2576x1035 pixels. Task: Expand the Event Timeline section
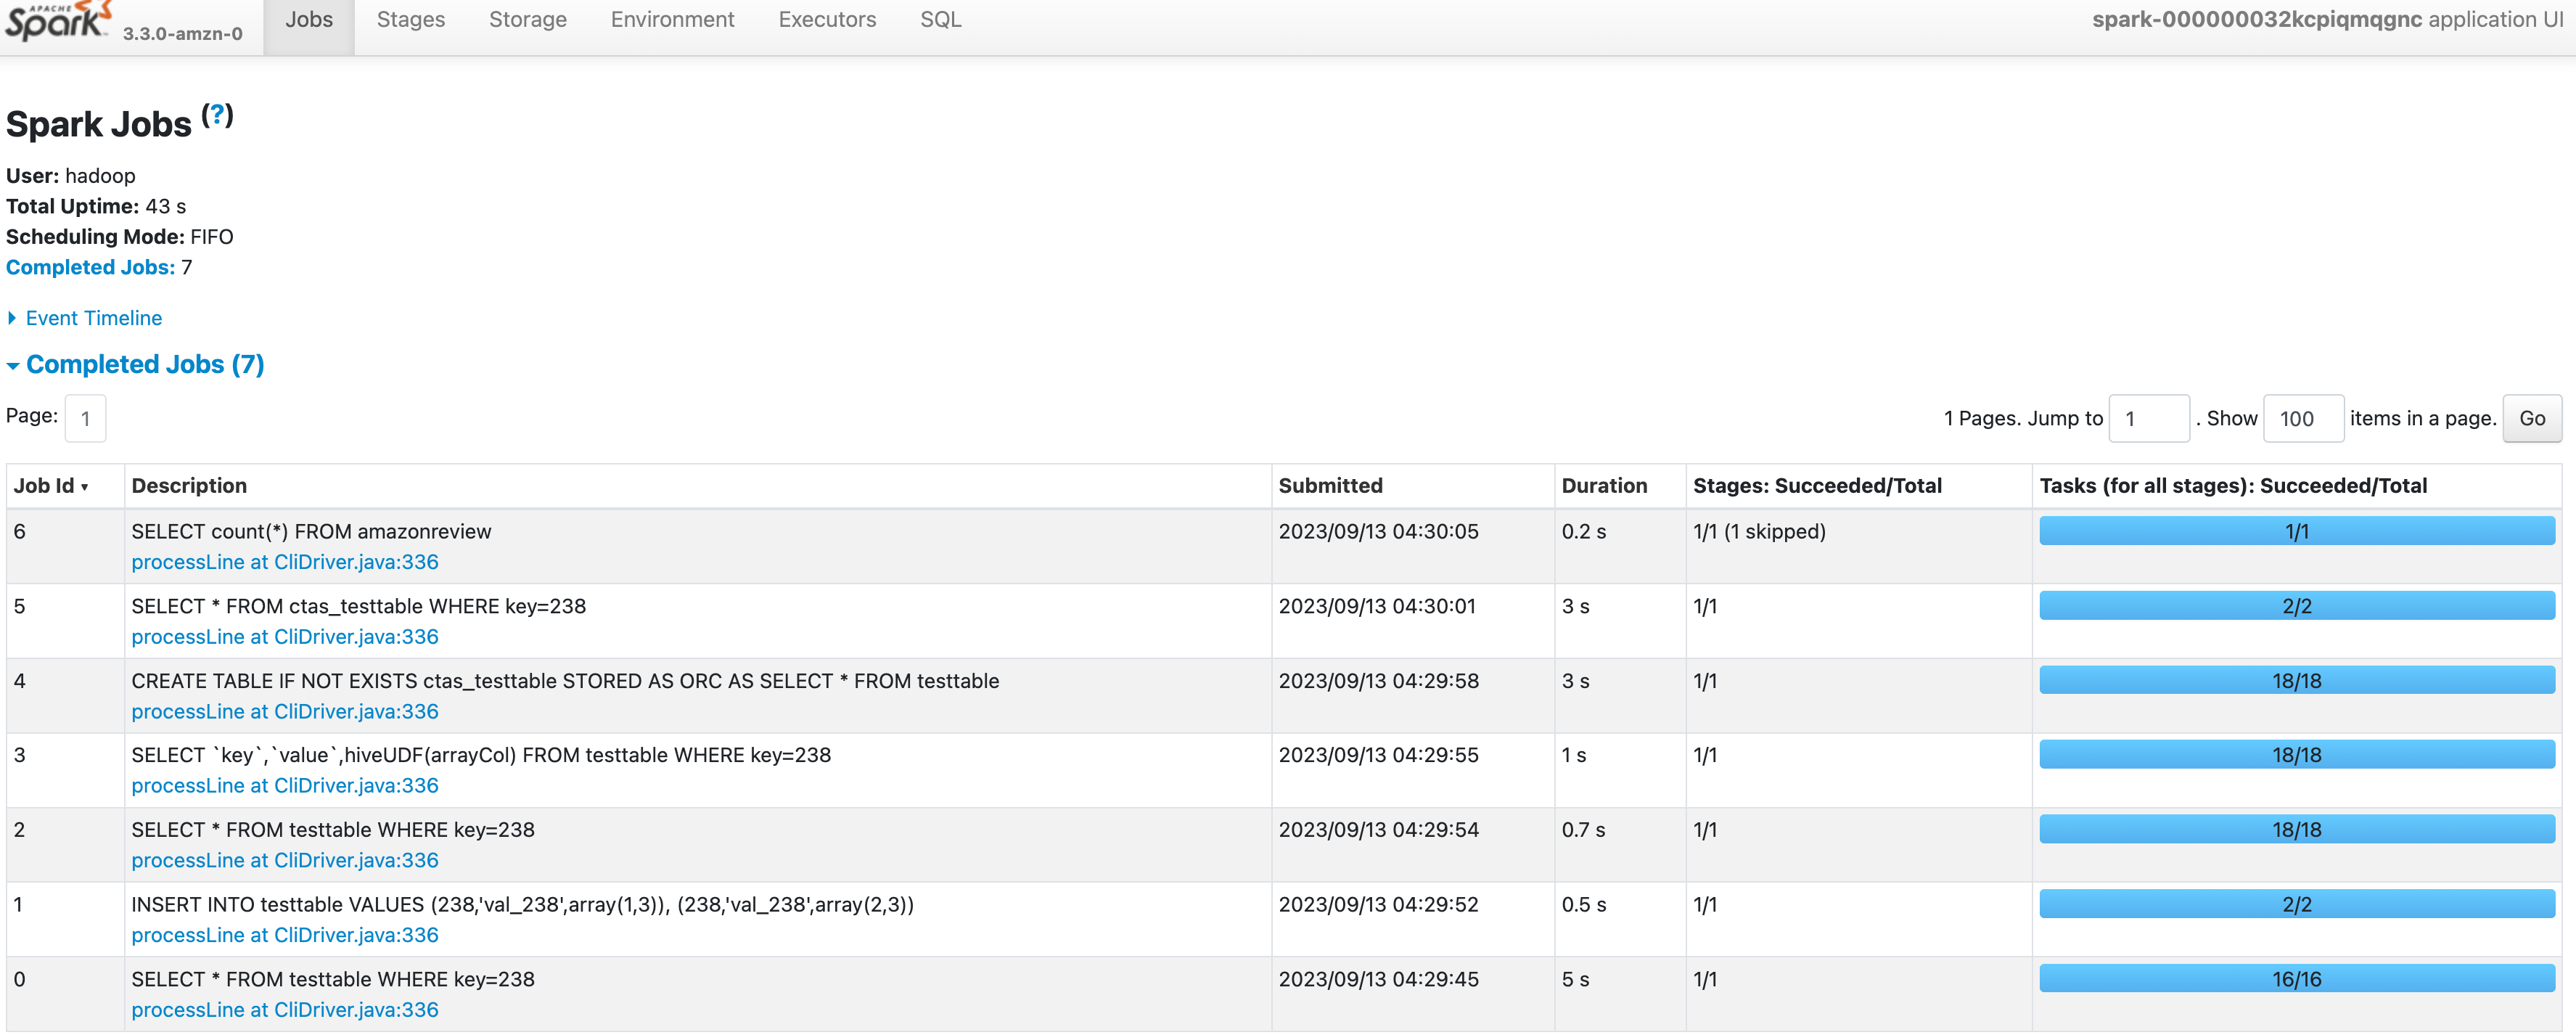point(93,318)
